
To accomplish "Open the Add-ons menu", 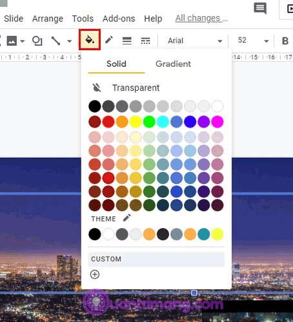I will coord(119,19).
